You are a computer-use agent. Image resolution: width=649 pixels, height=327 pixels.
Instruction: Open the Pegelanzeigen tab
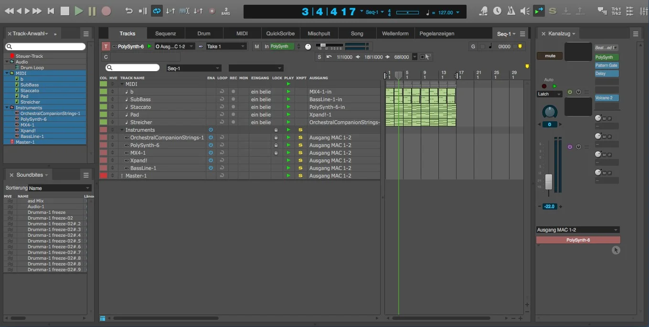[437, 33]
